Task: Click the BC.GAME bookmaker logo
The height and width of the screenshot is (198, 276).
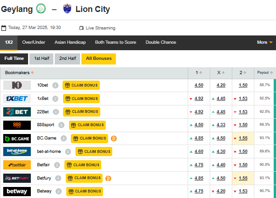Action: coord(17,139)
